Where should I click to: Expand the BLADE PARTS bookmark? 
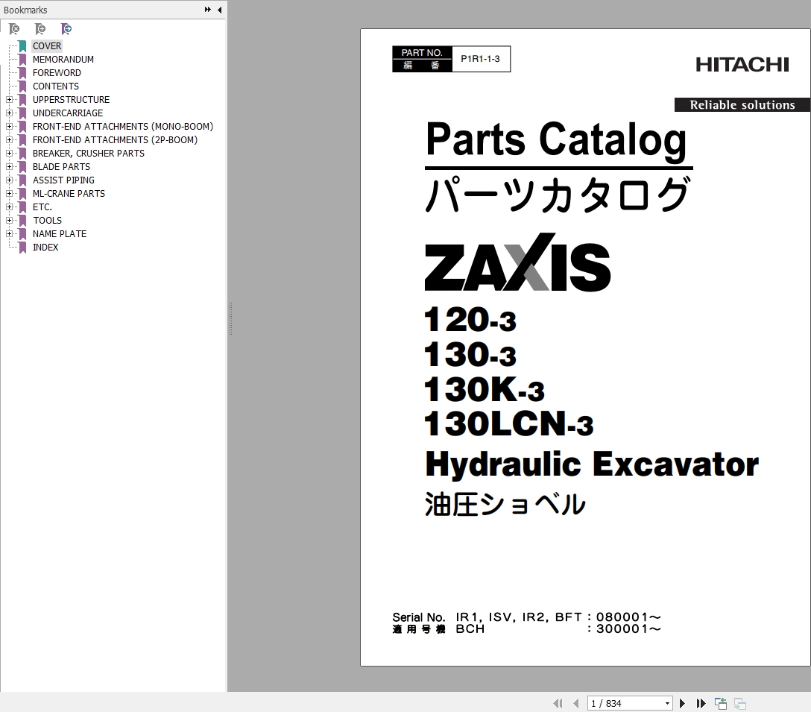coord(9,166)
